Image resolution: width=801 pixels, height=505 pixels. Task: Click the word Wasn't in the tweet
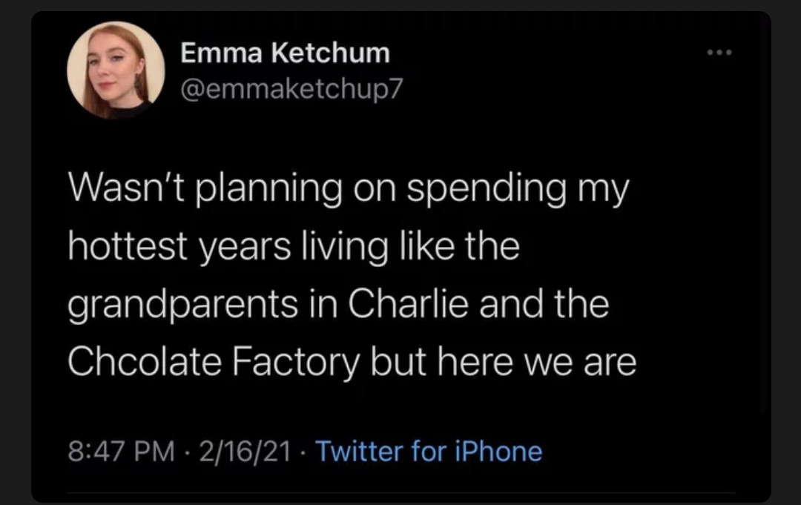click(126, 188)
